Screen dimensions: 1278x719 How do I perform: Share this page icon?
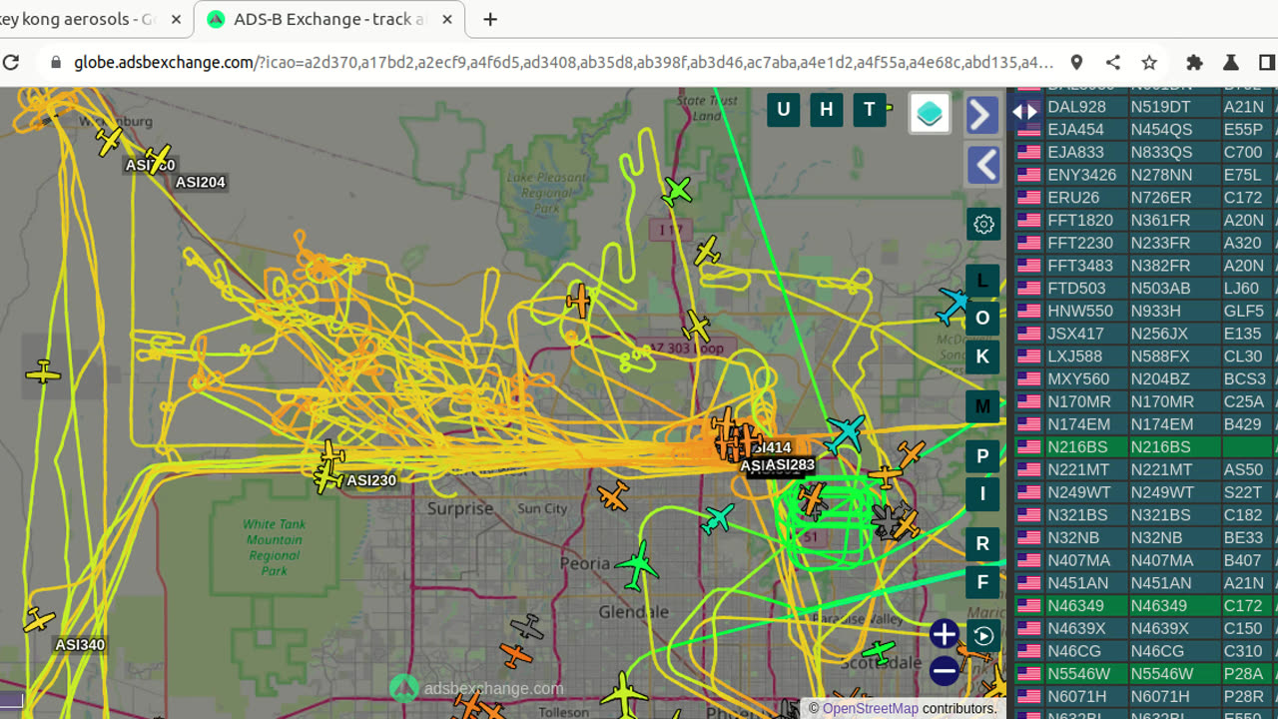[x=1113, y=62]
